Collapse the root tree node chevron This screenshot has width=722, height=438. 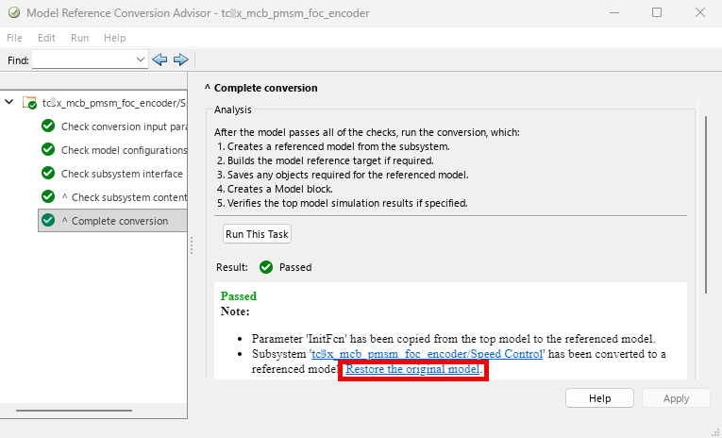(x=9, y=102)
